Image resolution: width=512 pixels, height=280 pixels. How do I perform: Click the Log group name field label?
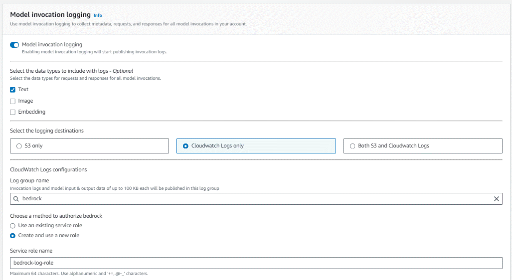point(29,180)
